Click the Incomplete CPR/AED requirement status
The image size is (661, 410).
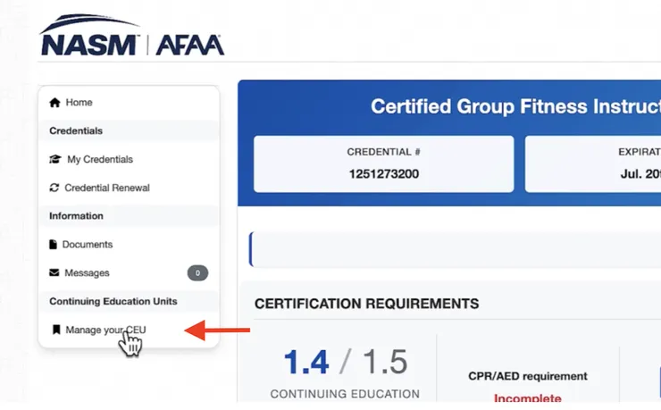coord(527,398)
